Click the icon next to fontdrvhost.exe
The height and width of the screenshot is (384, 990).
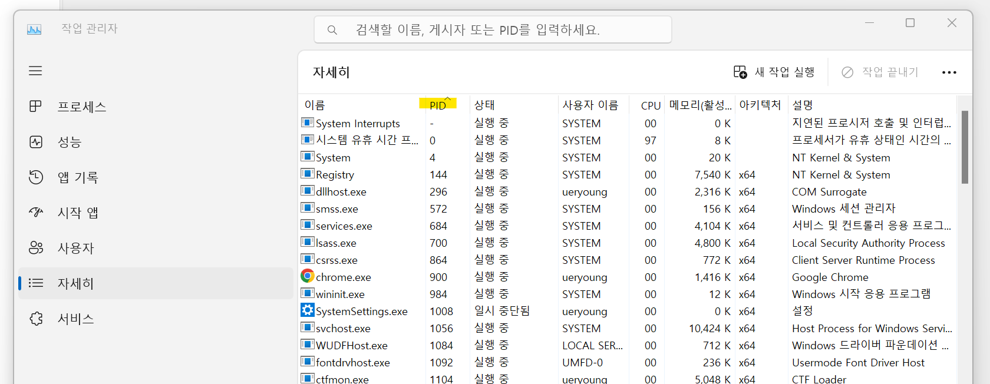coord(308,362)
